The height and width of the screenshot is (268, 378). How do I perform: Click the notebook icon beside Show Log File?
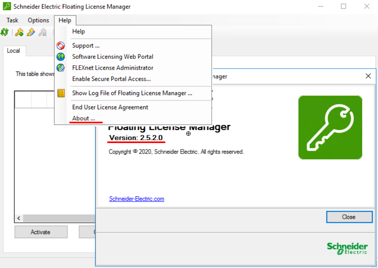tap(61, 93)
